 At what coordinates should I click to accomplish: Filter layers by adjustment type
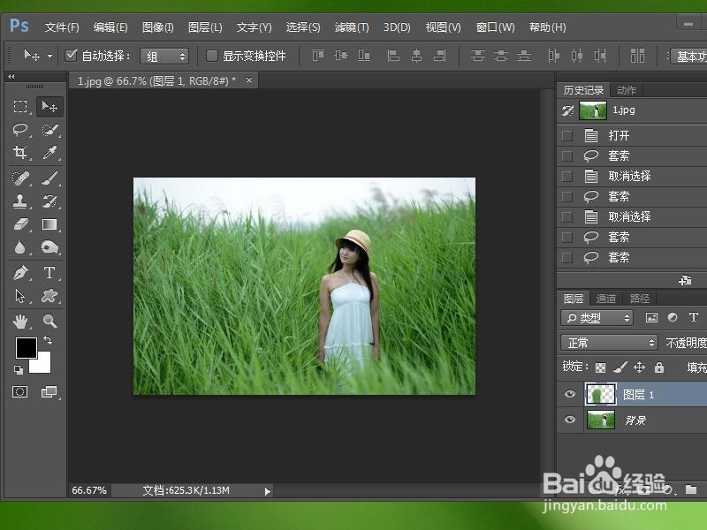(x=673, y=318)
